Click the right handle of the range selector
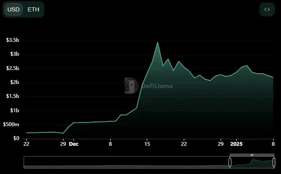This screenshot has width=281, height=174. pyautogui.click(x=274, y=162)
